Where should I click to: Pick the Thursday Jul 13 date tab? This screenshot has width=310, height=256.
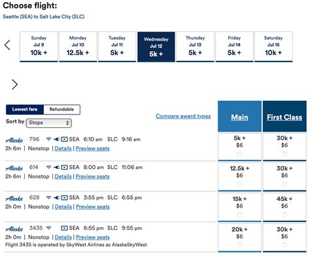coord(195,46)
